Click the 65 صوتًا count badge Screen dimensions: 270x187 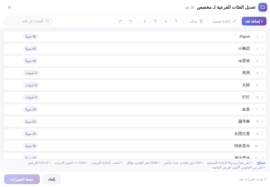click(31, 49)
